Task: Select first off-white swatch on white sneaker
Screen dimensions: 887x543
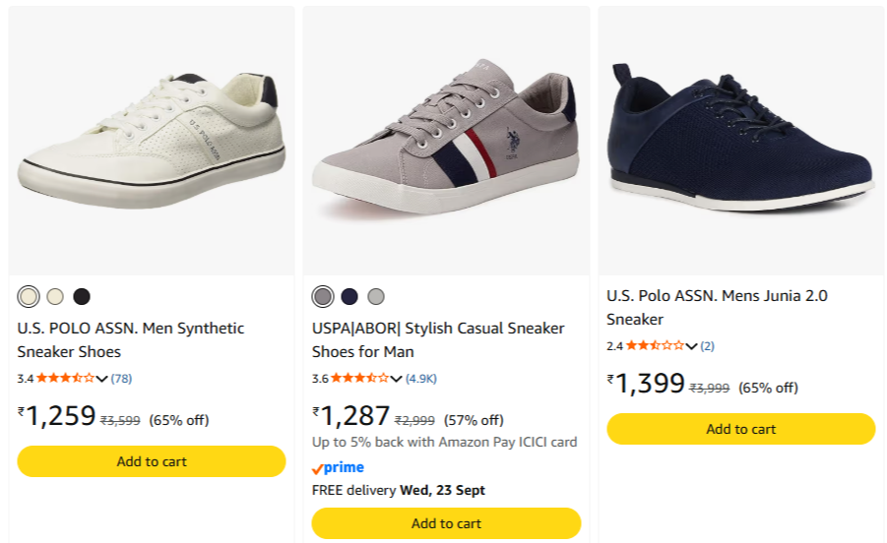Action: click(x=29, y=297)
